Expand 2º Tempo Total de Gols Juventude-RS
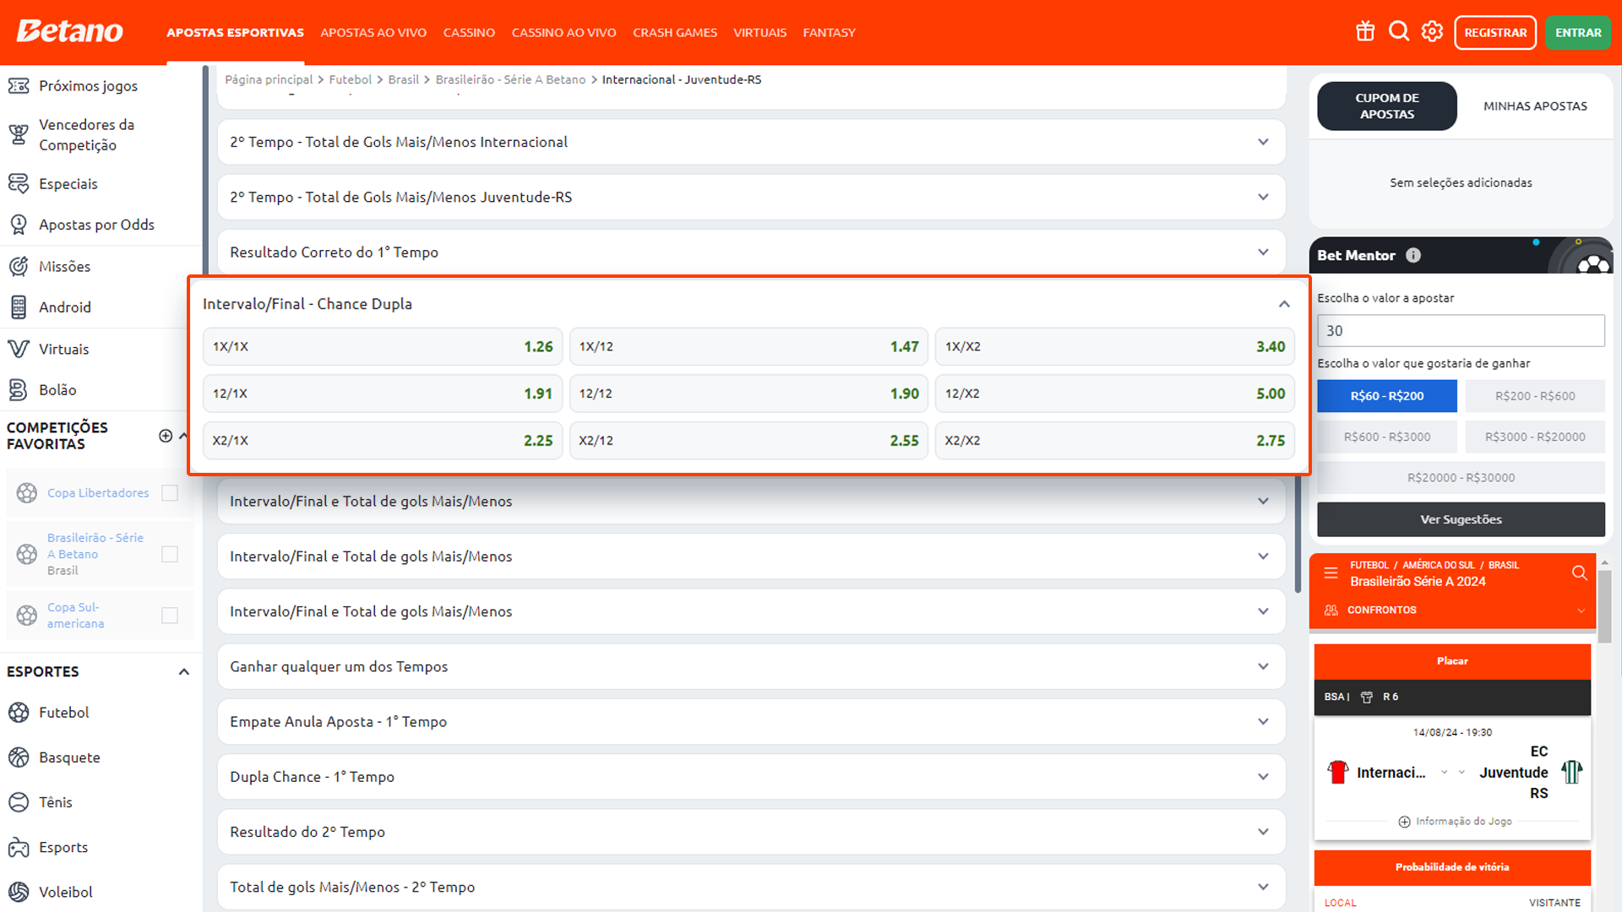The width and height of the screenshot is (1622, 912). tap(751, 197)
